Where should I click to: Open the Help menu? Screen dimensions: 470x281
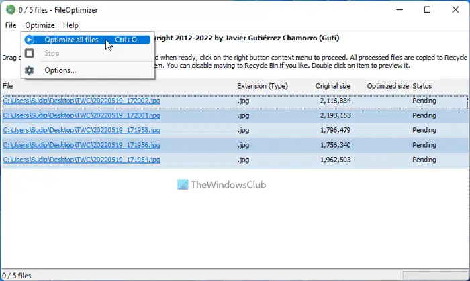[x=70, y=25]
